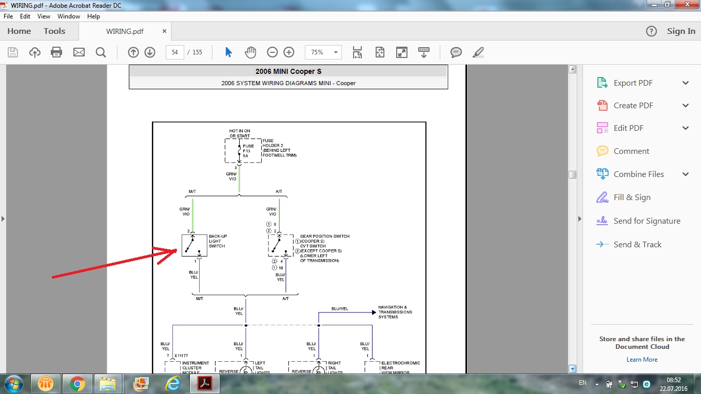Open the Add comment sticky note tool

[456, 52]
